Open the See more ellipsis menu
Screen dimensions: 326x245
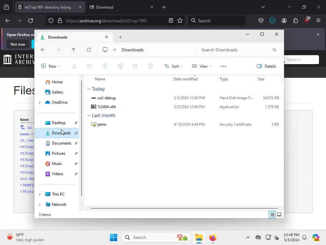pos(223,66)
